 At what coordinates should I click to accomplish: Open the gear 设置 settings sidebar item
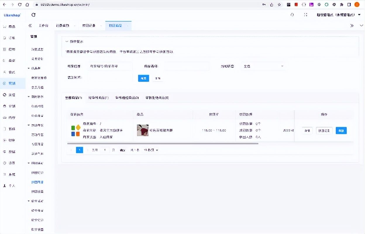click(9, 163)
